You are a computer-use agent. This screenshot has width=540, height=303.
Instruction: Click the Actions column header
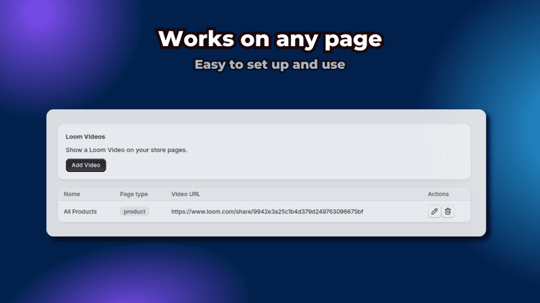point(438,194)
